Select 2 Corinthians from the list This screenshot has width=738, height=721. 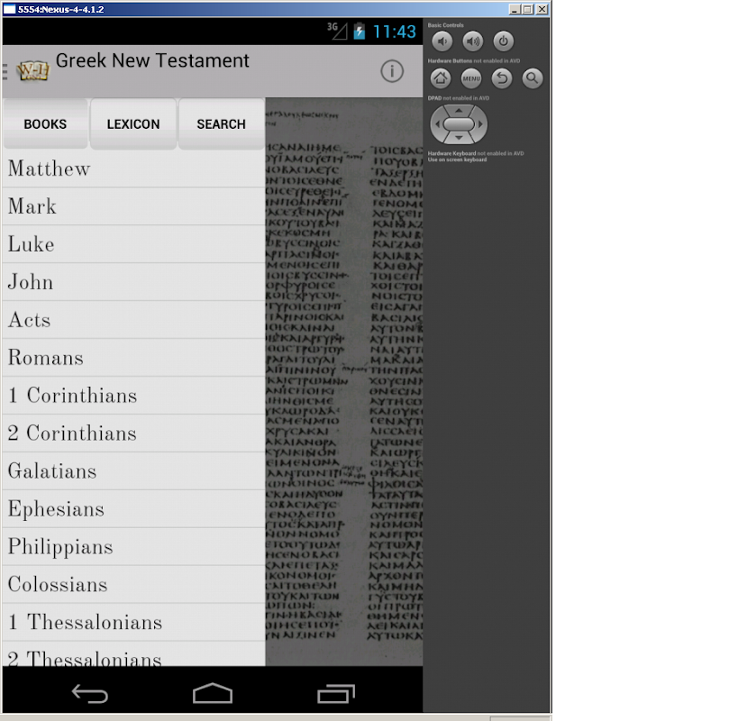tap(133, 434)
